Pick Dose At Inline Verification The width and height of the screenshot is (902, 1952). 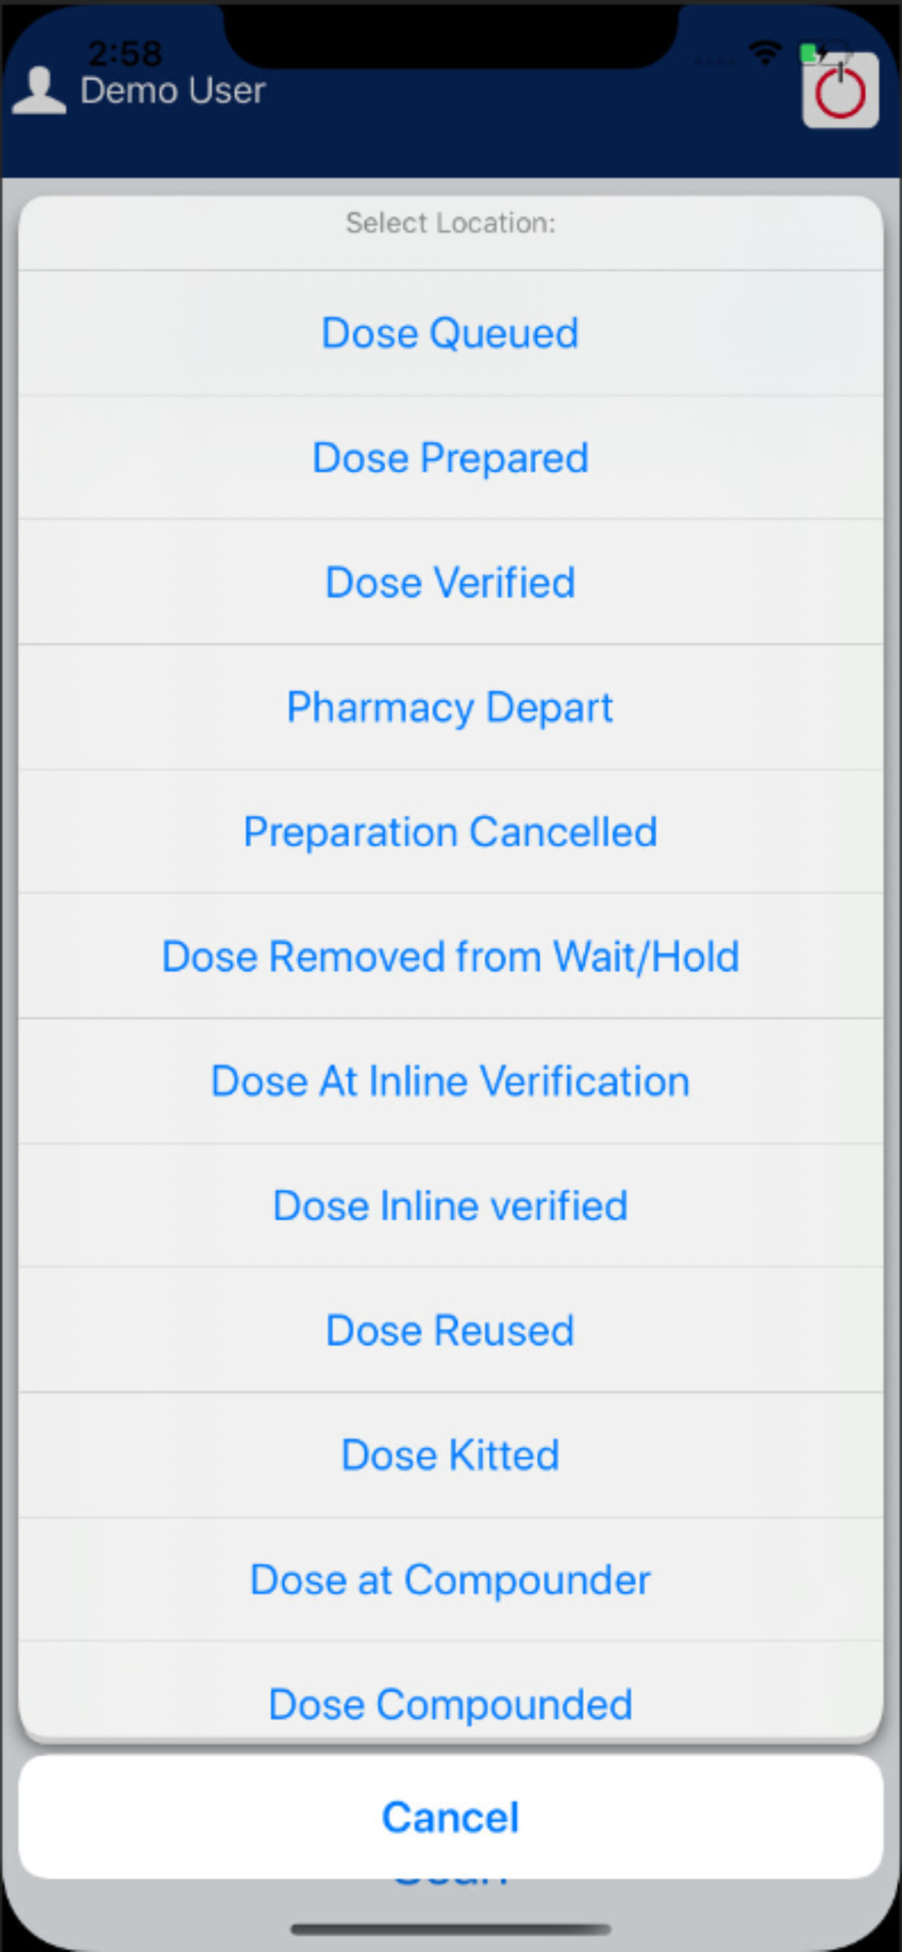(x=450, y=1081)
